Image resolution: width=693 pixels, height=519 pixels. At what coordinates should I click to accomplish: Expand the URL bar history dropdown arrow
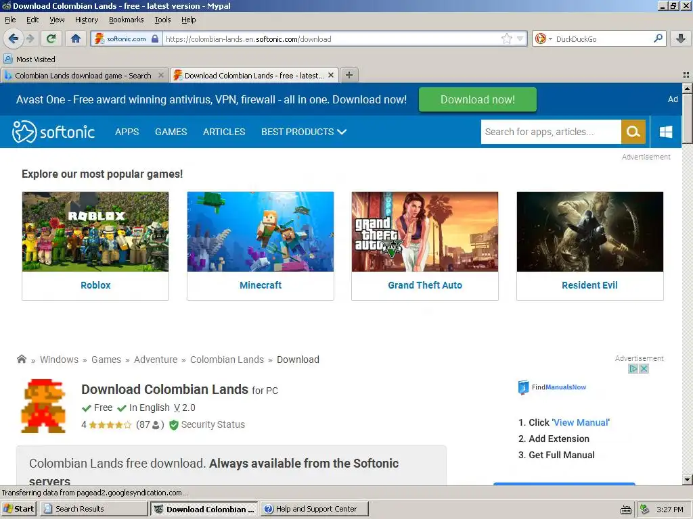(x=520, y=39)
